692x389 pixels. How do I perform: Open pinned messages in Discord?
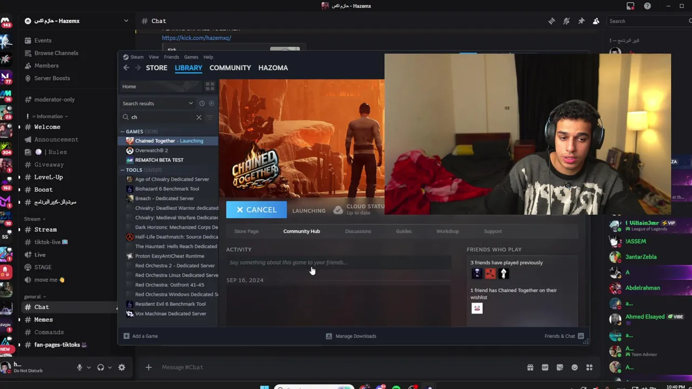581,21
